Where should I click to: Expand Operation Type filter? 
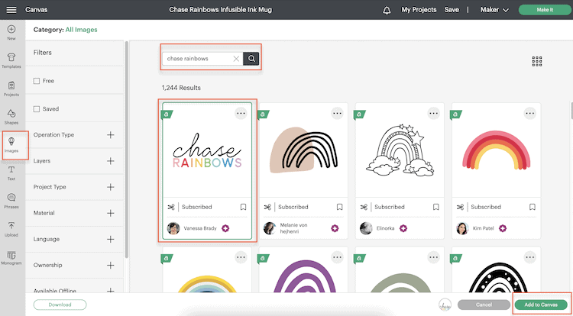point(110,135)
